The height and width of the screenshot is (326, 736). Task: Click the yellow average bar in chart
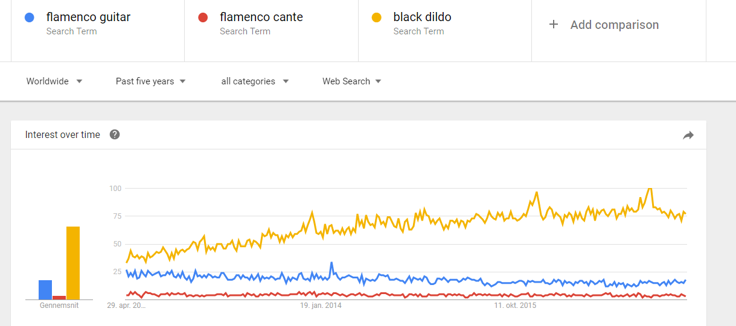point(73,263)
